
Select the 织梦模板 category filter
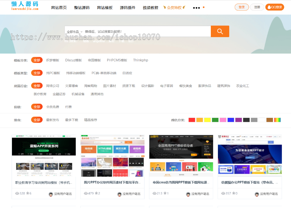(x=52, y=60)
